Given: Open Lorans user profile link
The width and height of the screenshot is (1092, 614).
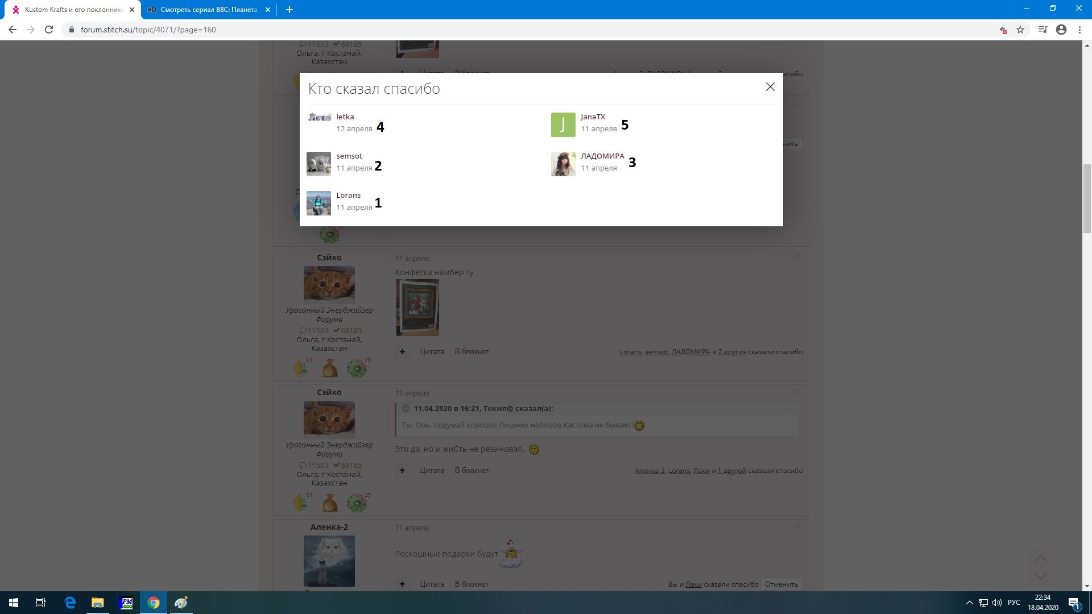Looking at the screenshot, I should tap(348, 195).
